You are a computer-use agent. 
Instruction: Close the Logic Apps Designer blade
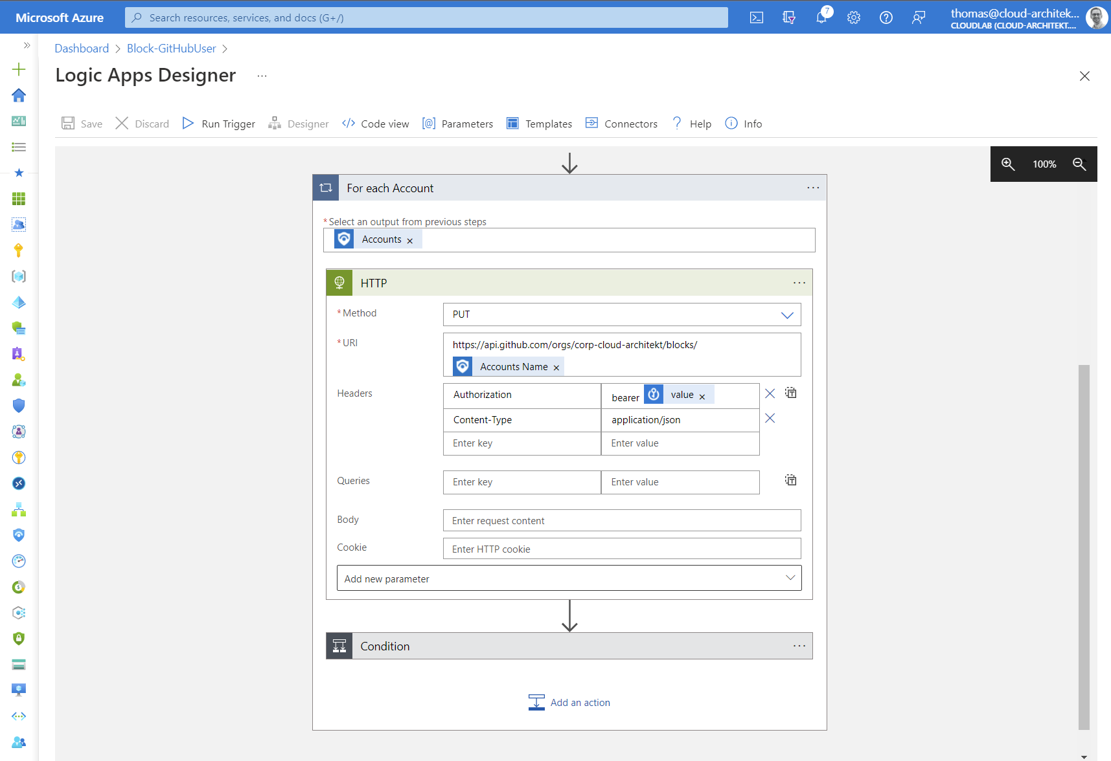[x=1084, y=76]
